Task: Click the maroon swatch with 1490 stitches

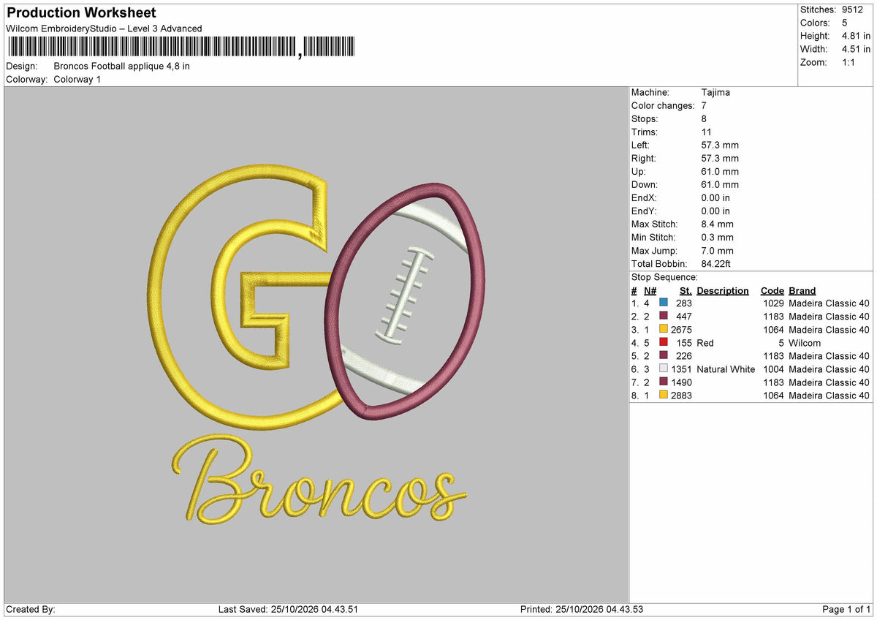Action: [664, 382]
